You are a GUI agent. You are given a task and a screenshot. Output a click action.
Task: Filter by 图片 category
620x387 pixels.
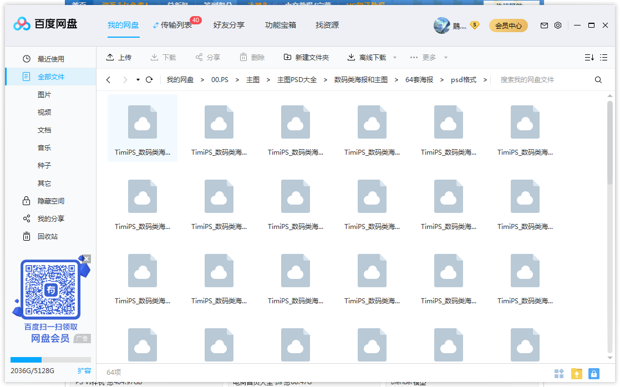[44, 94]
